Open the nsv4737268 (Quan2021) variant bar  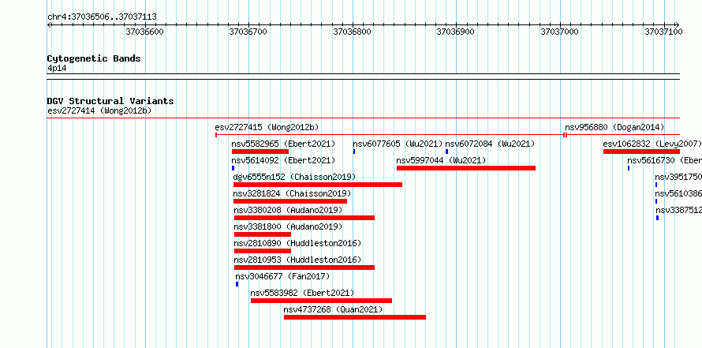tap(355, 317)
